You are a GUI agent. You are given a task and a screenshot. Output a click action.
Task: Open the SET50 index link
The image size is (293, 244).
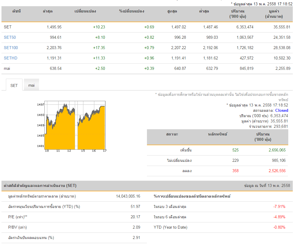10,37
